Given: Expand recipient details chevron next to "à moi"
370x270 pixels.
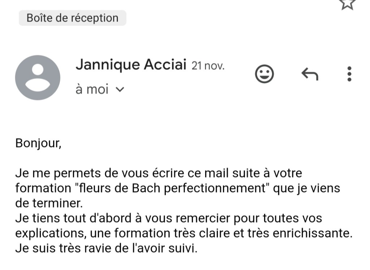Looking at the screenshot, I should pyautogui.click(x=119, y=90).
